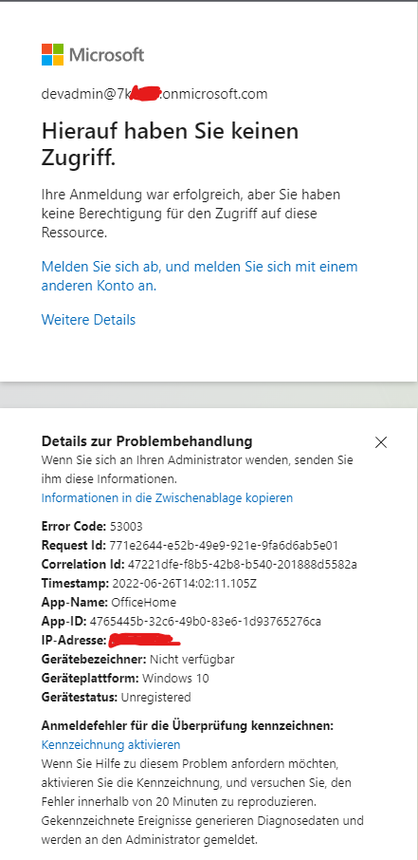Viewport: 418px width, 860px height.
Task: Select the Correlation Id value line
Action: 199,565
